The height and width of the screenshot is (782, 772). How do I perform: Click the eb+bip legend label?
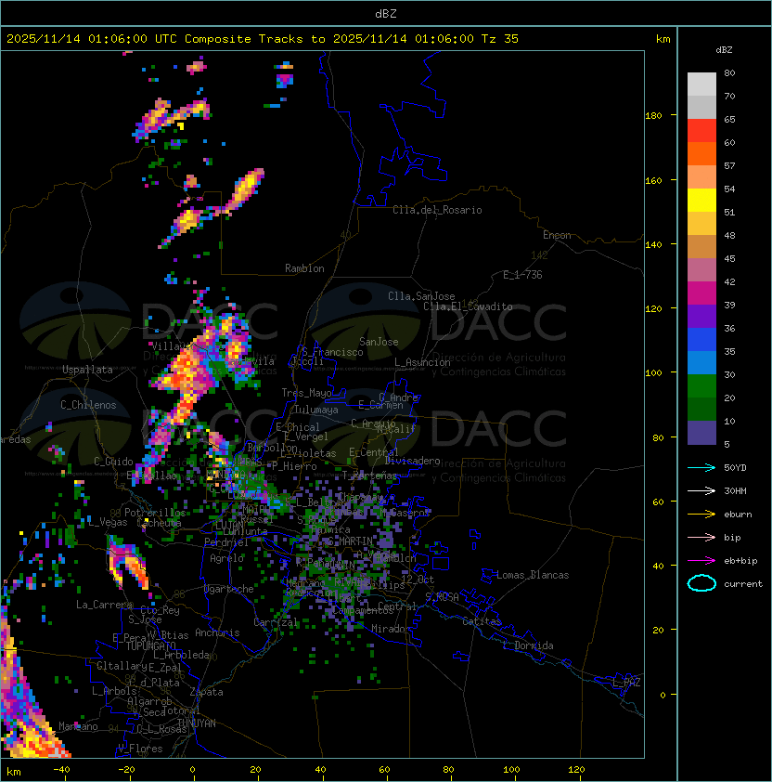(740, 561)
